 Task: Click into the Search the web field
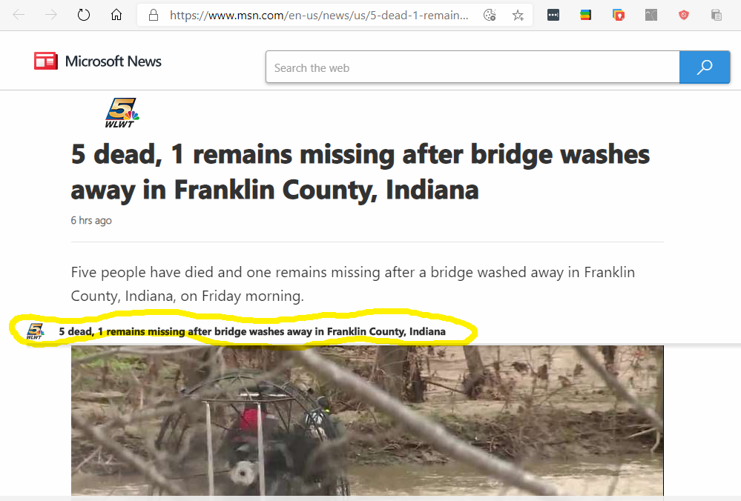pos(472,67)
